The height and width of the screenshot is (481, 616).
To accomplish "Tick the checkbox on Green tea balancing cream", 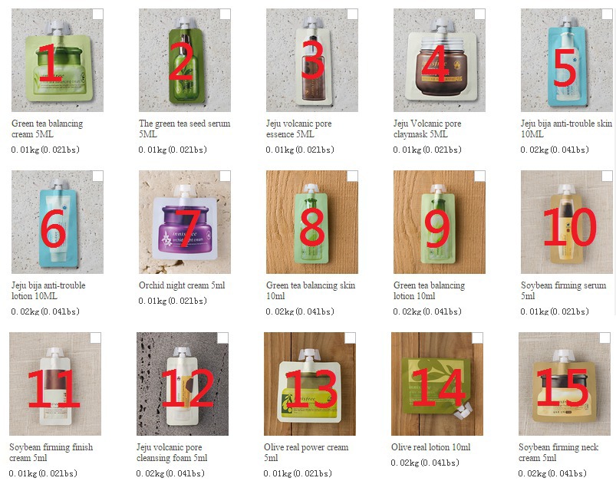I will click(98, 14).
